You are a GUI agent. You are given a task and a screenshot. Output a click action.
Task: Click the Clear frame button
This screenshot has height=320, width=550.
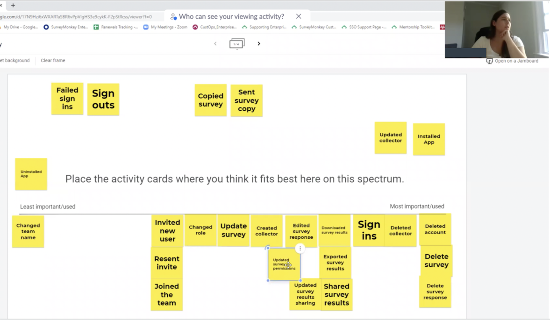pyautogui.click(x=53, y=61)
